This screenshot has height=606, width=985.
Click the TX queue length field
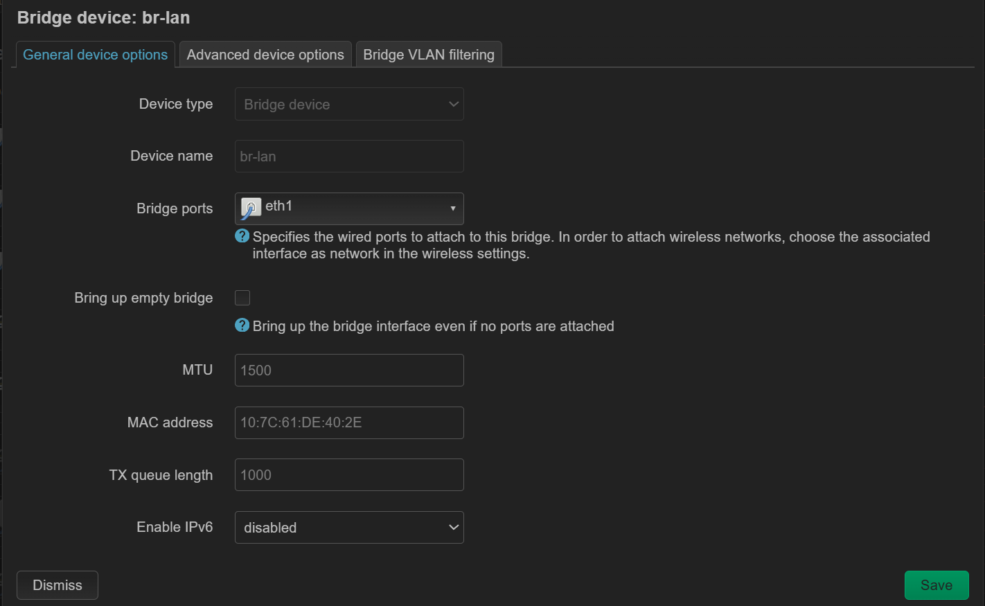[x=349, y=475]
